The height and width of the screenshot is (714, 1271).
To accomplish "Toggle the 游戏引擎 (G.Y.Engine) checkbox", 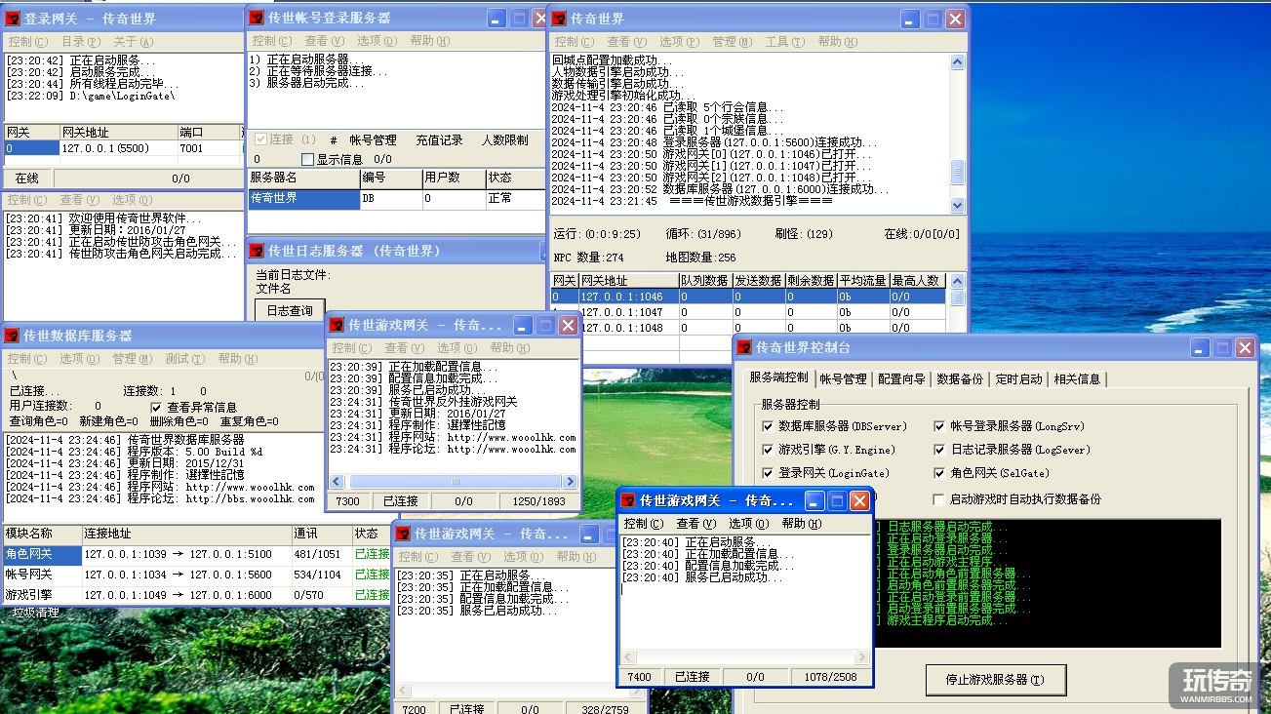I will 768,450.
